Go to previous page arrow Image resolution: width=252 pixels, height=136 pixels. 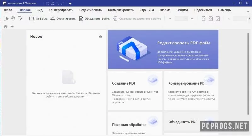point(229,19)
